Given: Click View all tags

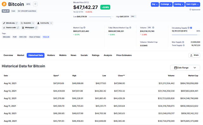Looking at the screenshot, I should pos(46,37).
